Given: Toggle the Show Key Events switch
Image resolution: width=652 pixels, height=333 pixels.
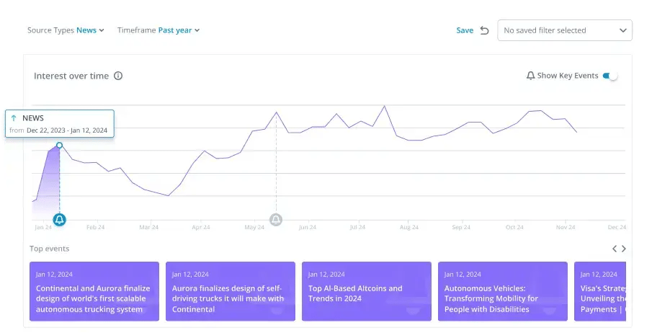Looking at the screenshot, I should click(x=609, y=76).
